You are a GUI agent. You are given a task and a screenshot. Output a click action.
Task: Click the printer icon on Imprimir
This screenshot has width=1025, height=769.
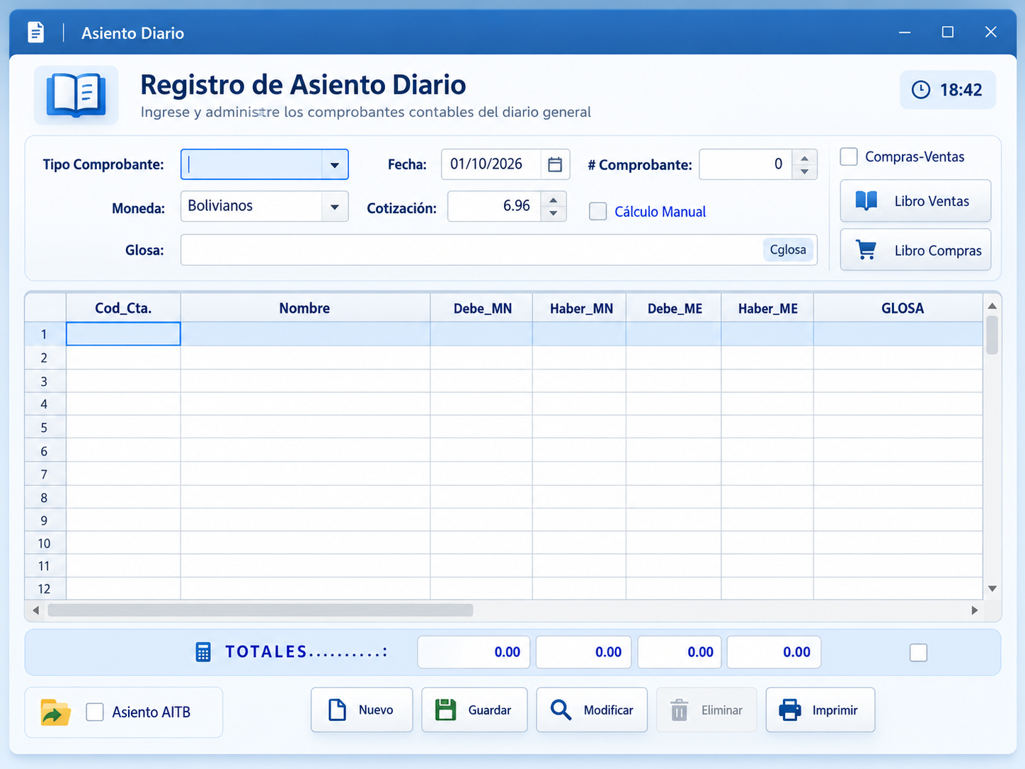click(790, 710)
